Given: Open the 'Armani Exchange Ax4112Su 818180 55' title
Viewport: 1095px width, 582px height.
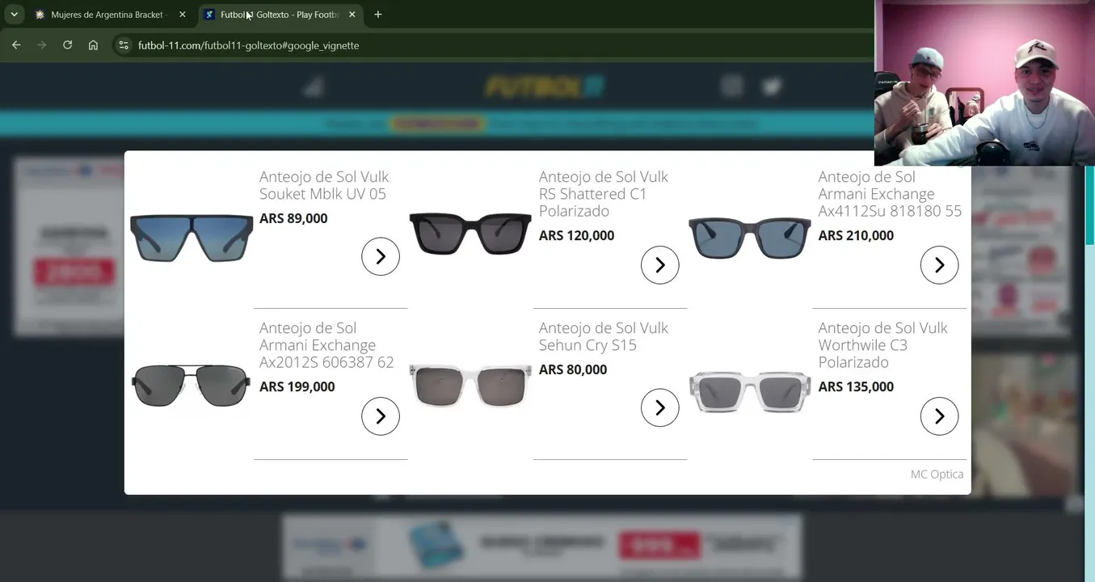Looking at the screenshot, I should tap(890, 194).
